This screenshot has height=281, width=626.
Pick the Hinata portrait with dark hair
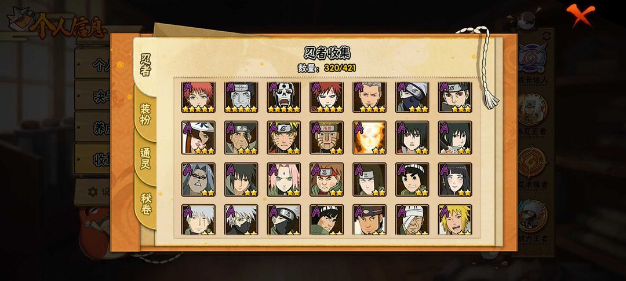[455, 179]
